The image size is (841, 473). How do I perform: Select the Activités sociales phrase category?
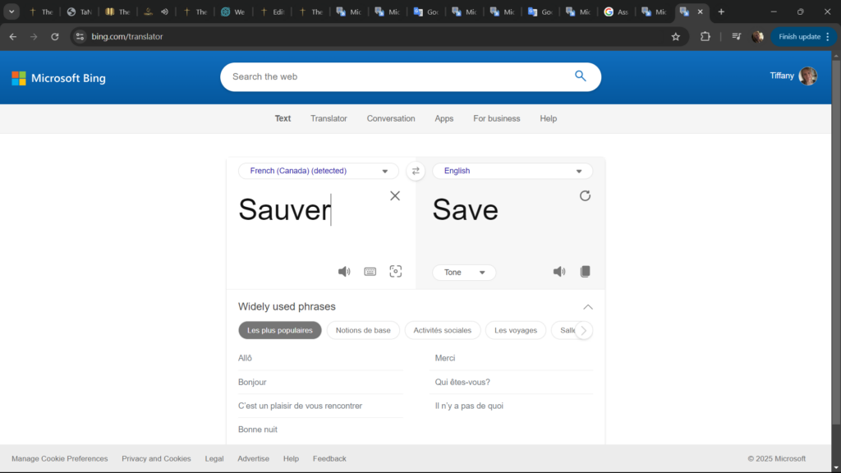pos(443,330)
